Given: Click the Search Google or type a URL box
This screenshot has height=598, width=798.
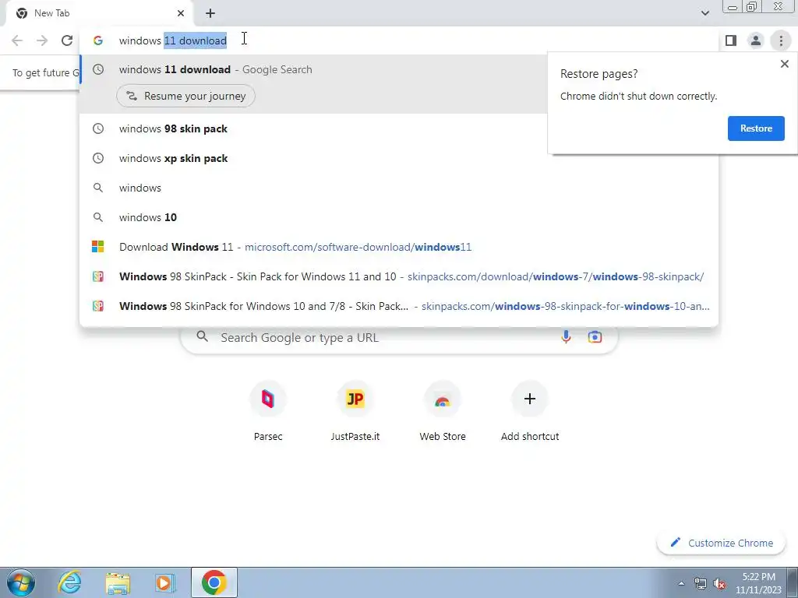Looking at the screenshot, I should click(399, 337).
